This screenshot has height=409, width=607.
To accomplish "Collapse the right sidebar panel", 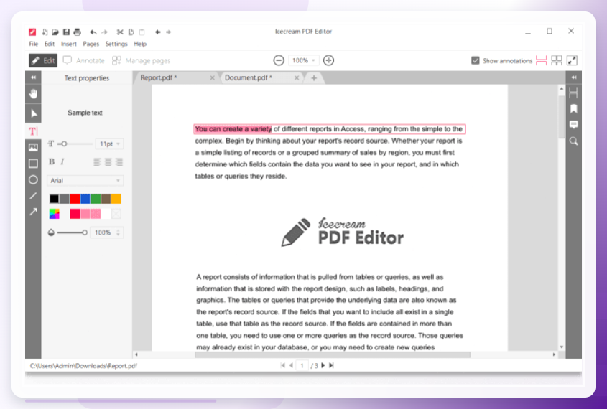I will 574,77.
